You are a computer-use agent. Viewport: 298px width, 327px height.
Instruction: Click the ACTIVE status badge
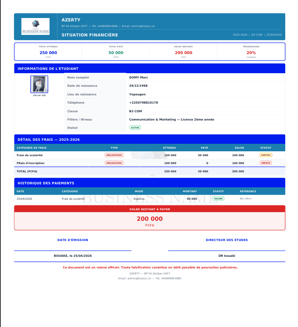pos(135,128)
